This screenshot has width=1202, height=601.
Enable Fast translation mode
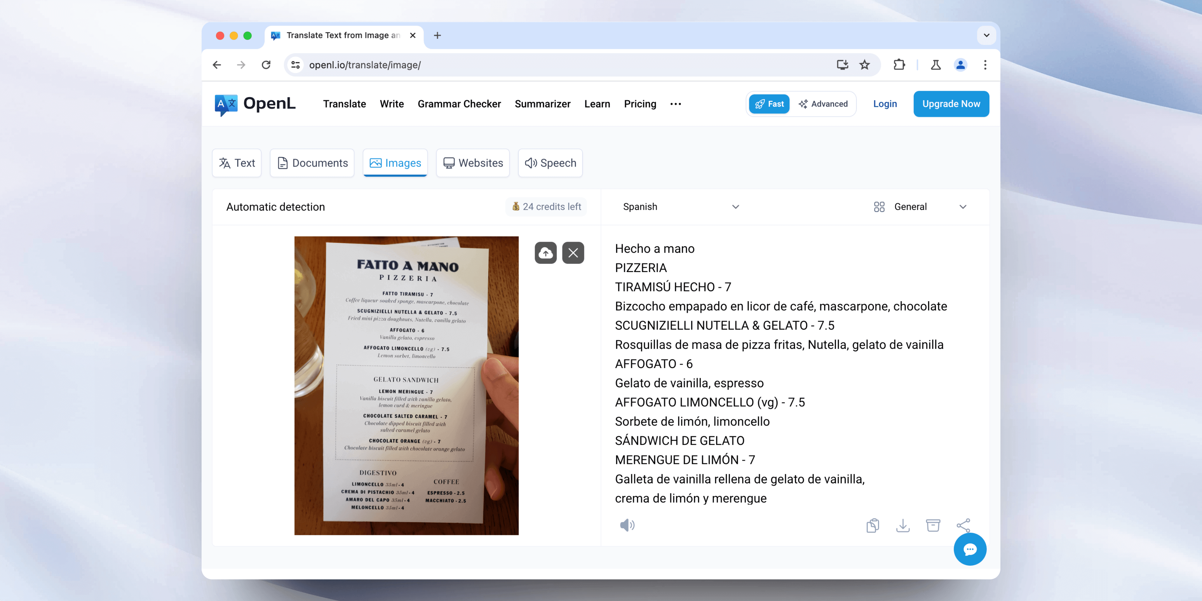click(769, 104)
